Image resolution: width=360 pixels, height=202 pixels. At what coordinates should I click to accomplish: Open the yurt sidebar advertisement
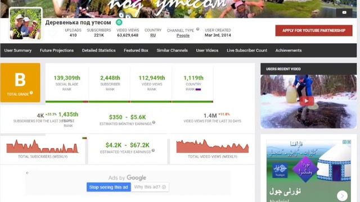[309, 171]
